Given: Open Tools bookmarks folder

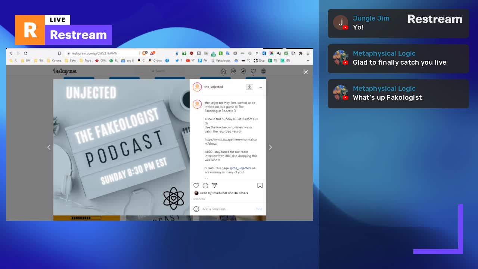Looking at the screenshot, I should click(85, 61).
